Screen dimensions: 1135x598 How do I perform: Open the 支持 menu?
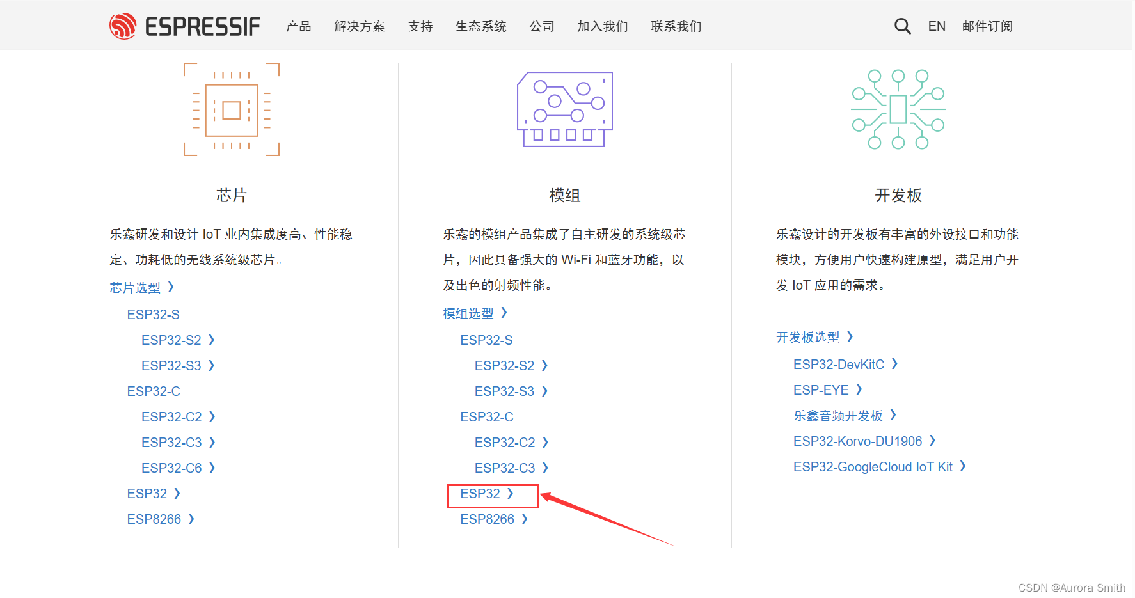(x=420, y=26)
